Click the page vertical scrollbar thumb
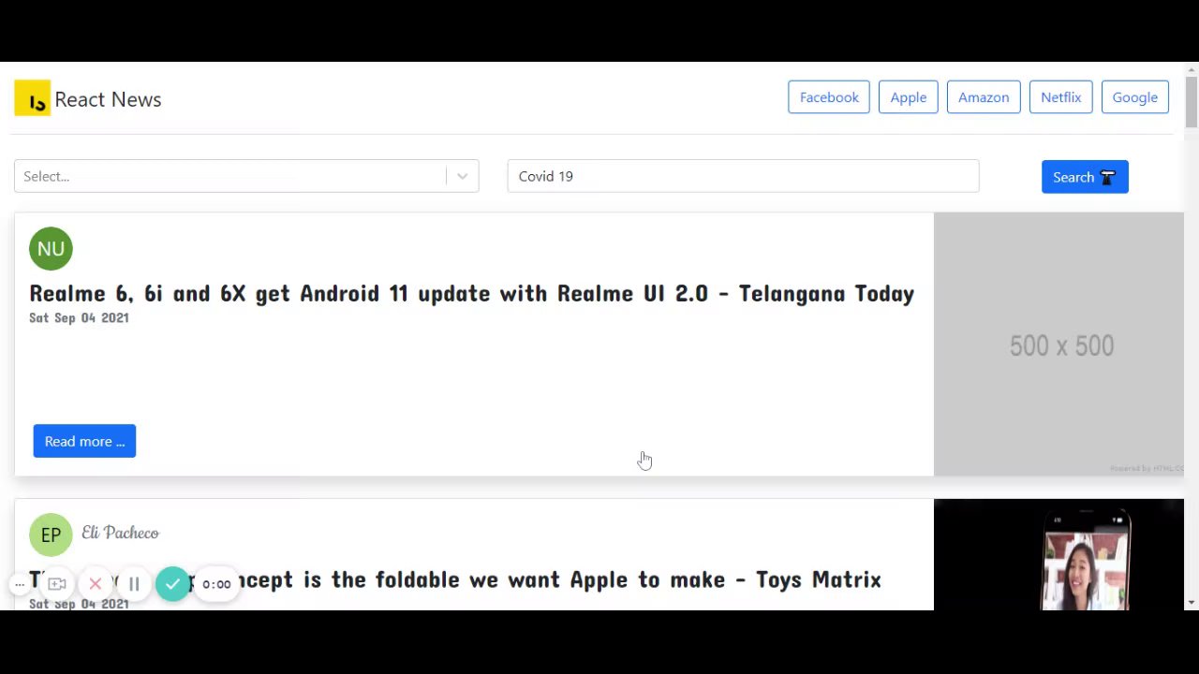Viewport: 1199px width, 674px height. click(1192, 103)
